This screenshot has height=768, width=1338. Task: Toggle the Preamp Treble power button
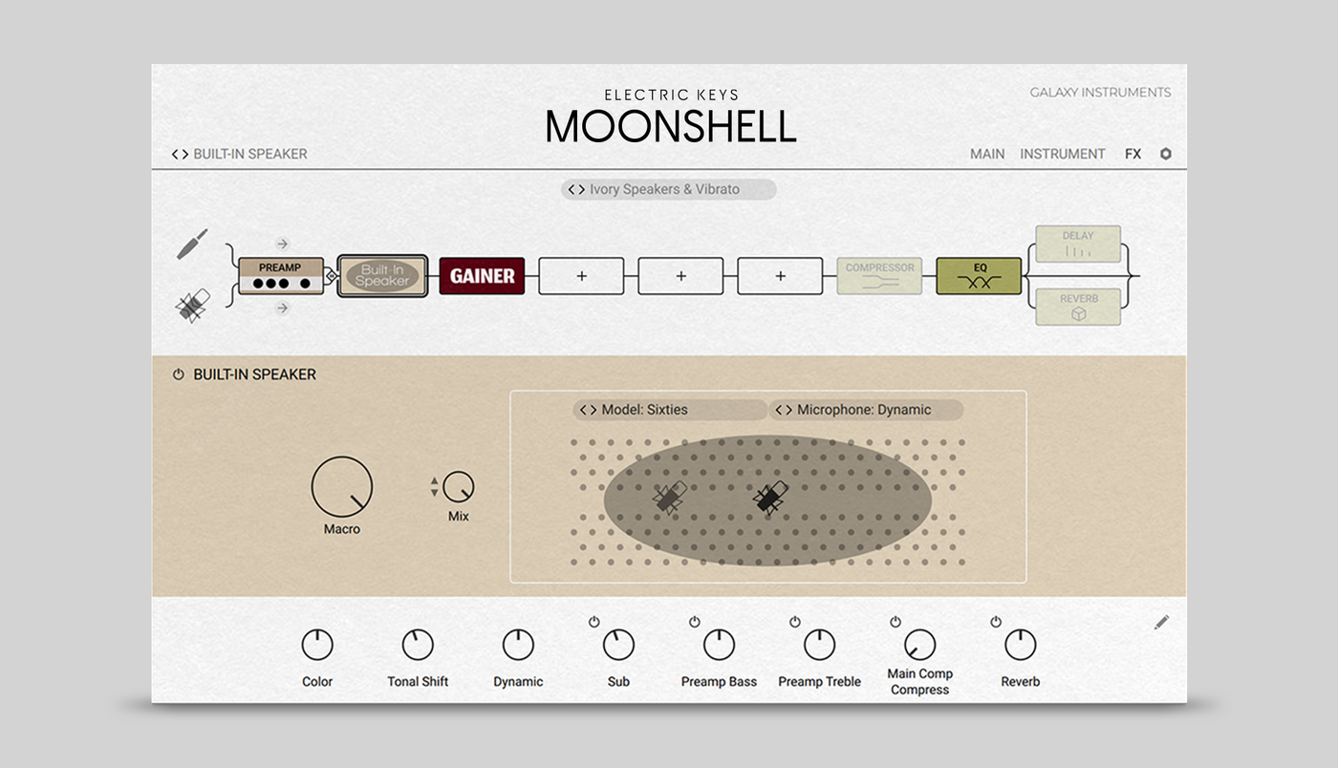pyautogui.click(x=795, y=622)
